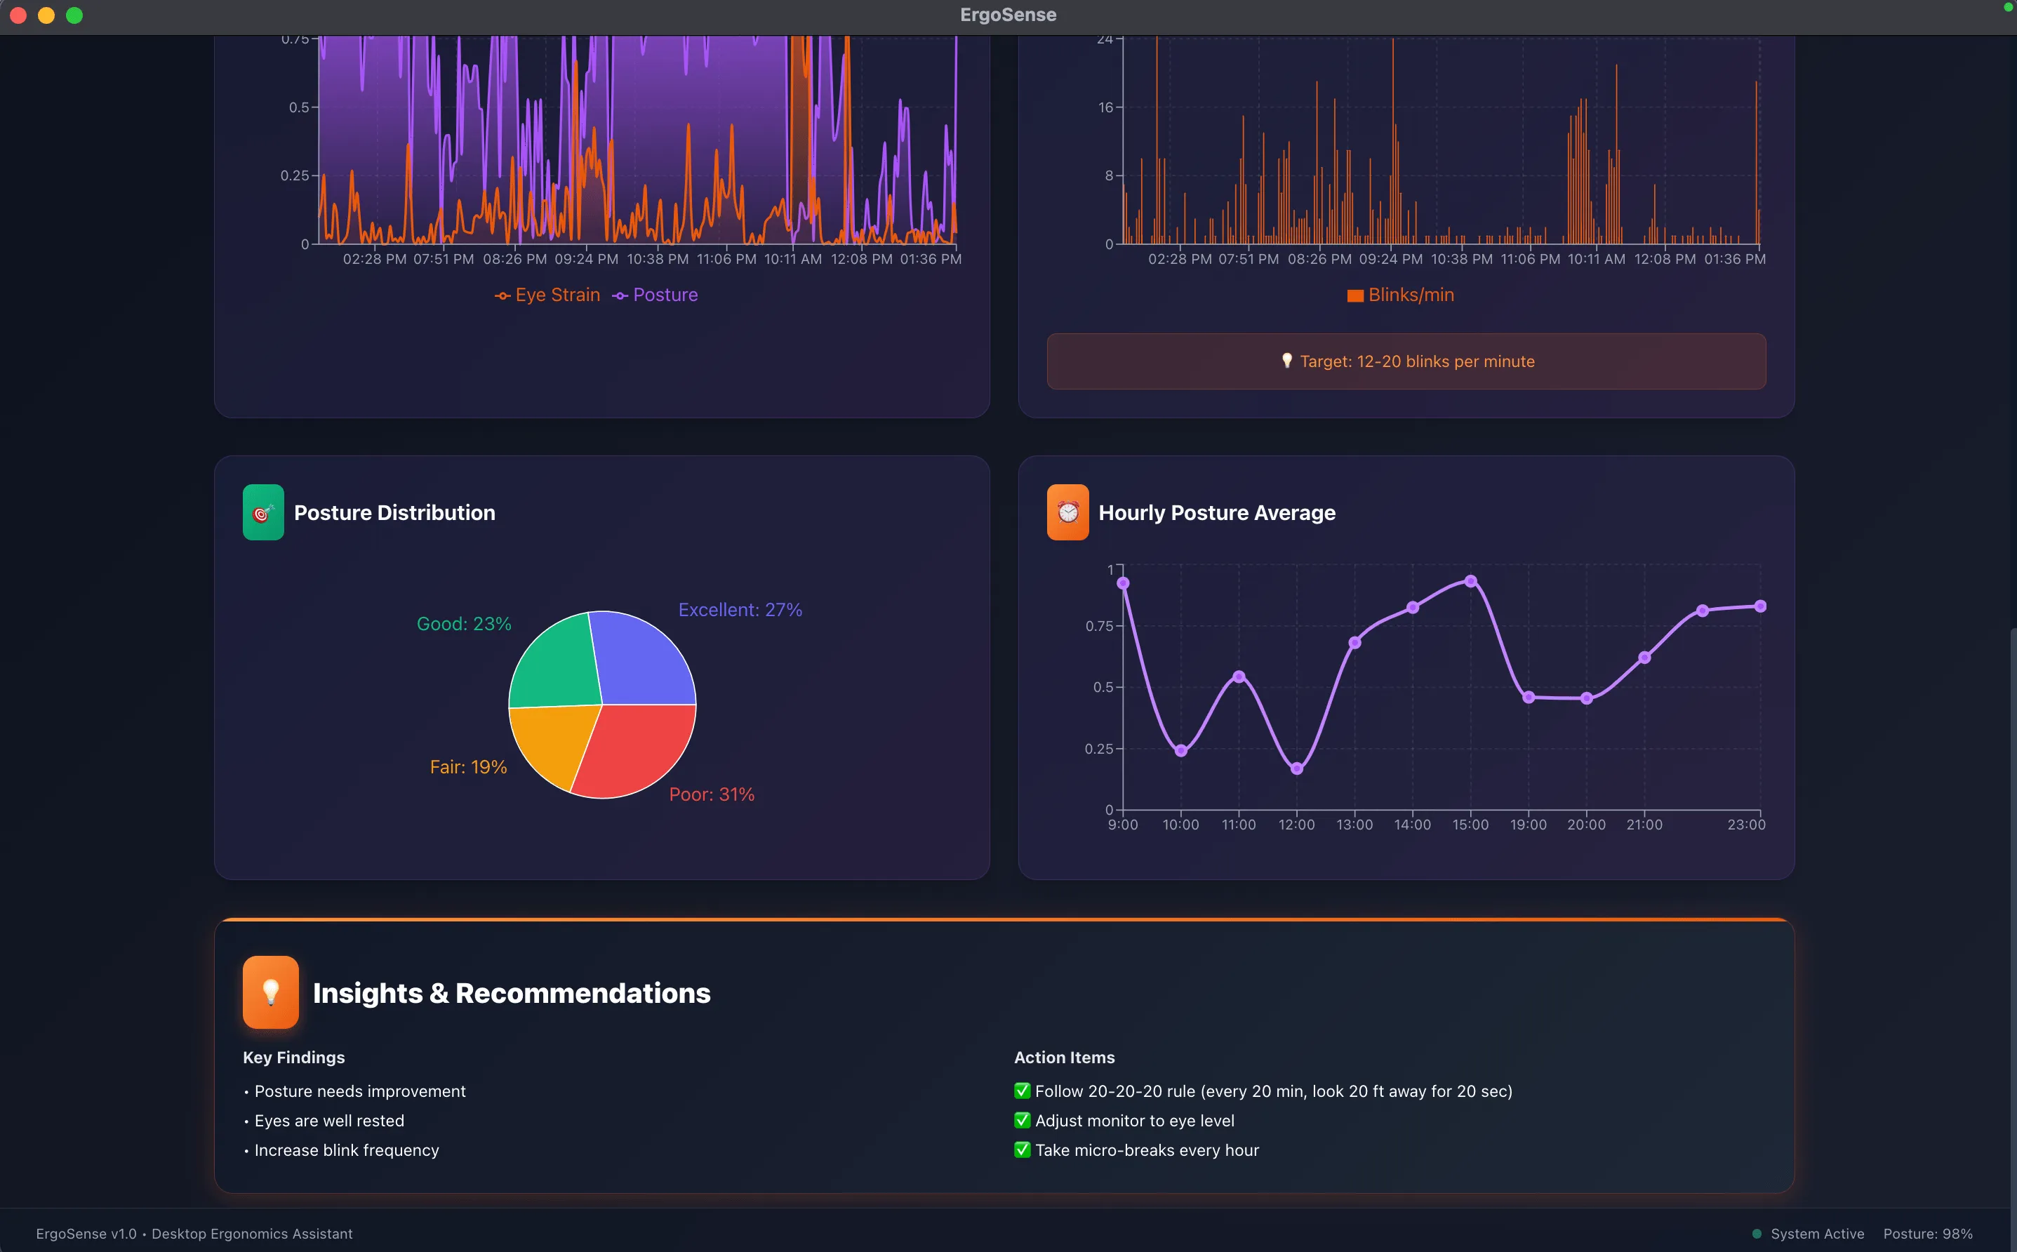Image resolution: width=2017 pixels, height=1252 pixels.
Task: Check the Follow 20-20-20 rule item
Action: point(1023,1091)
